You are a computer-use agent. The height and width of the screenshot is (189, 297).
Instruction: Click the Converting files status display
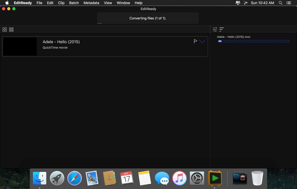pyautogui.click(x=148, y=18)
